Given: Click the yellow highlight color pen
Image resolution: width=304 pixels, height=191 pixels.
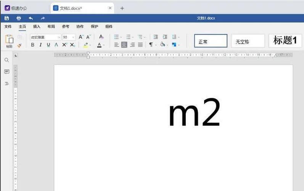Looking at the screenshot, I should pyautogui.click(x=85, y=45).
